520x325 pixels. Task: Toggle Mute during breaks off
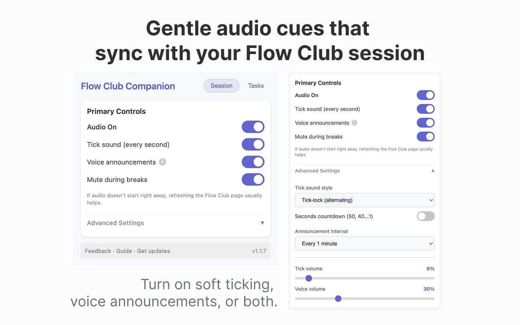click(253, 180)
